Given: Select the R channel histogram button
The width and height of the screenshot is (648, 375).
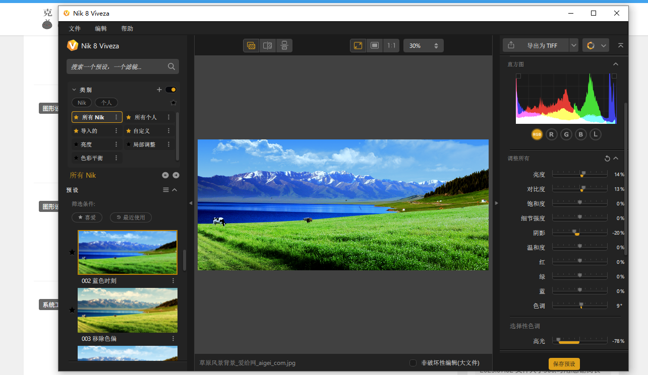Looking at the screenshot, I should click(x=552, y=134).
